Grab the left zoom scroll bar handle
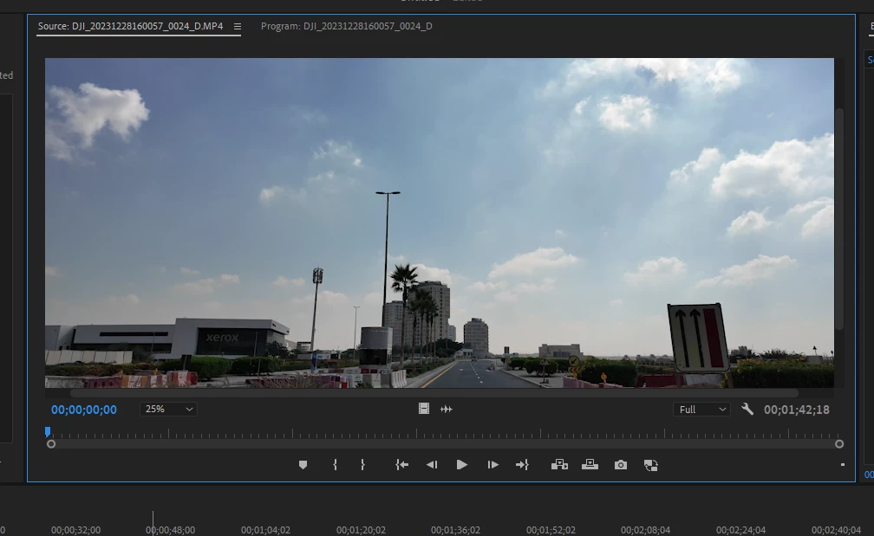 (51, 443)
